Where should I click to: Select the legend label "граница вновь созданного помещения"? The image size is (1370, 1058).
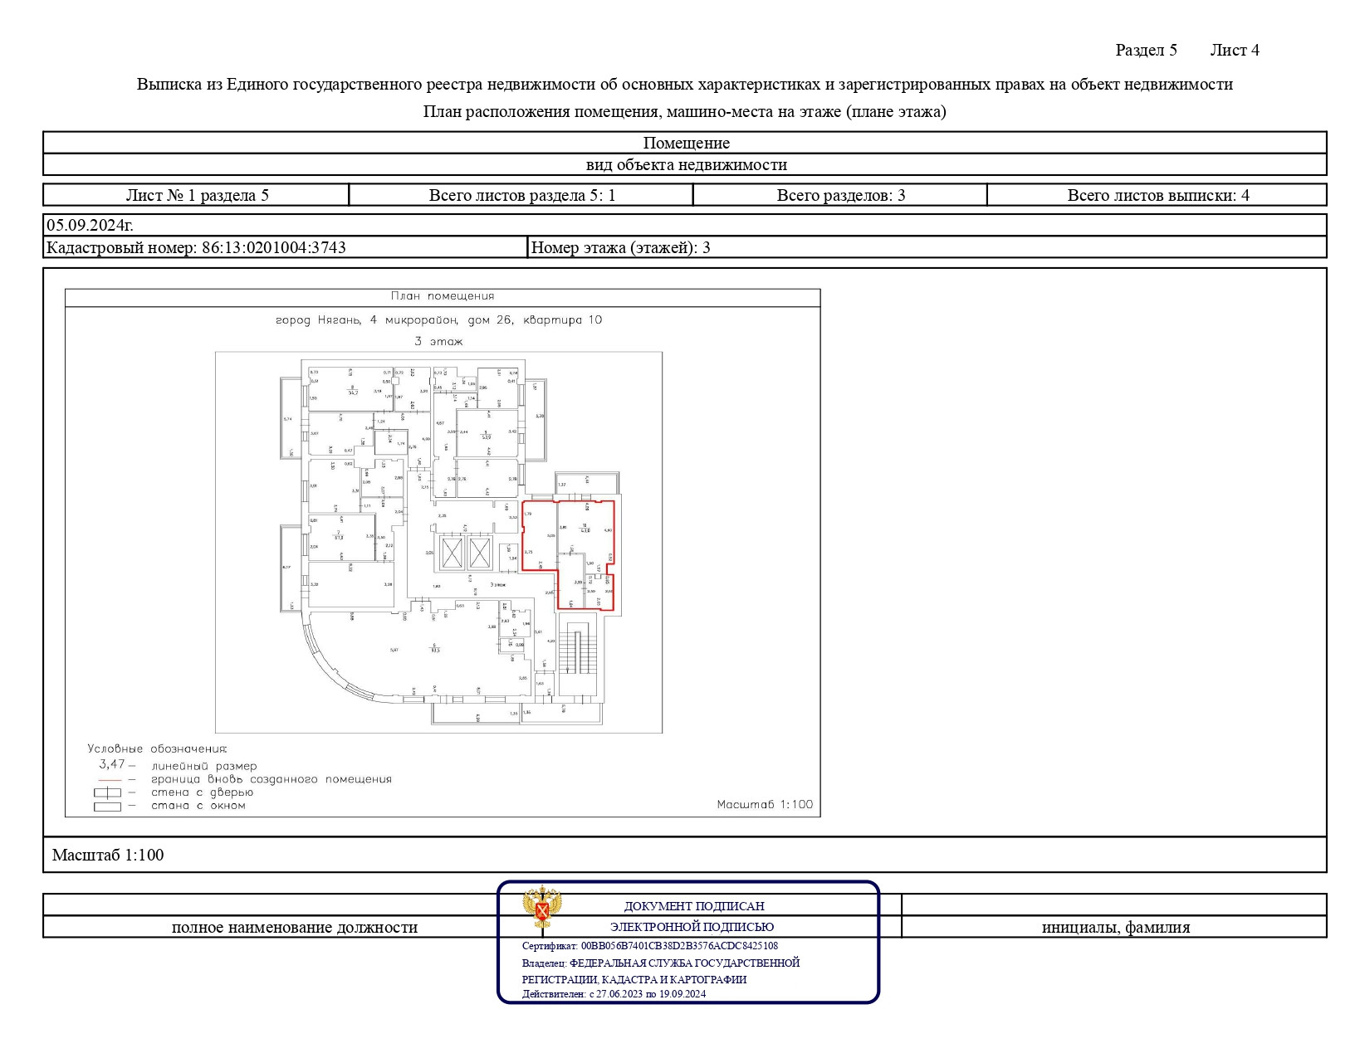point(272,780)
